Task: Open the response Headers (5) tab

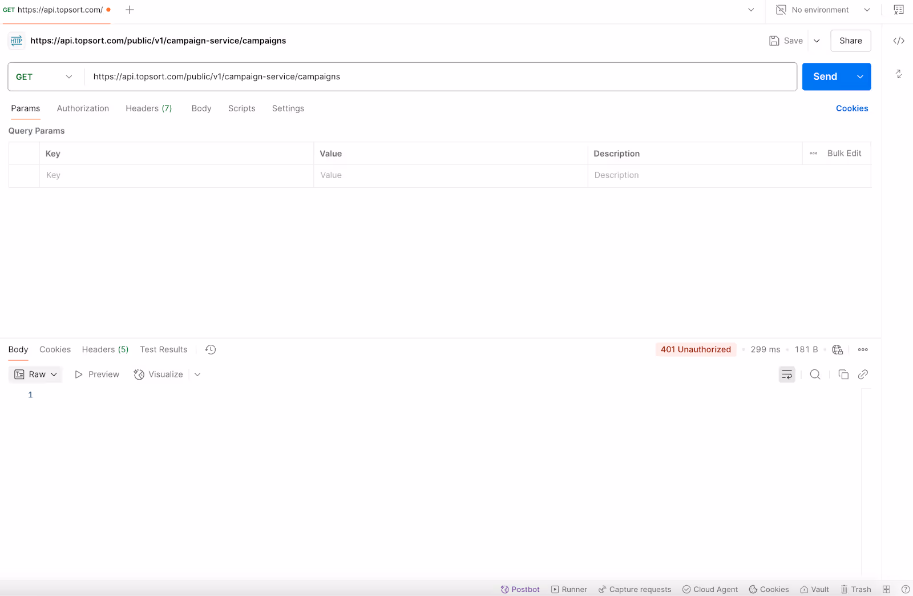Action: tap(106, 349)
